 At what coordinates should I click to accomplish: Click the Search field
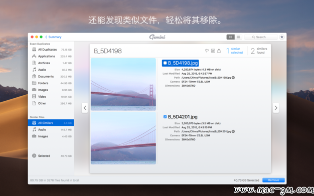pos(261,37)
